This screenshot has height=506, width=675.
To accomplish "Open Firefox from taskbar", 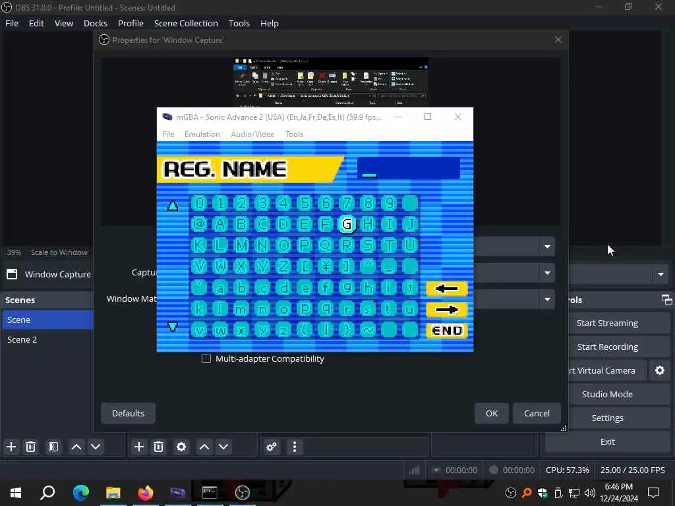I will pyautogui.click(x=146, y=492).
